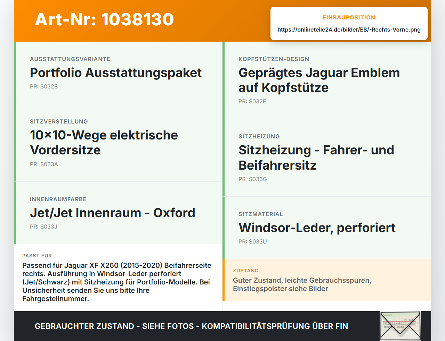Viewport: 445px width, 341px height.
Task: Click the PR: S032B code
Action: coord(44,87)
